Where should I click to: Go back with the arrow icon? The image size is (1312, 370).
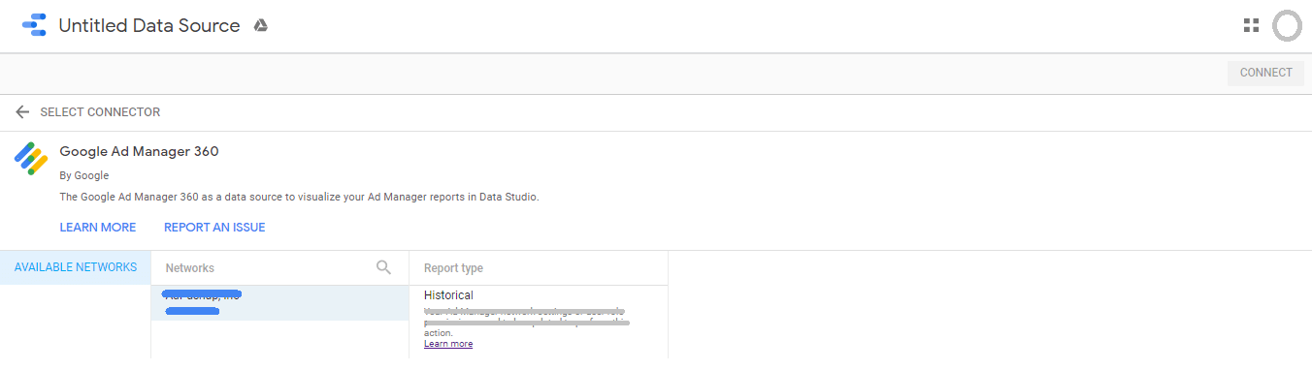coord(22,112)
